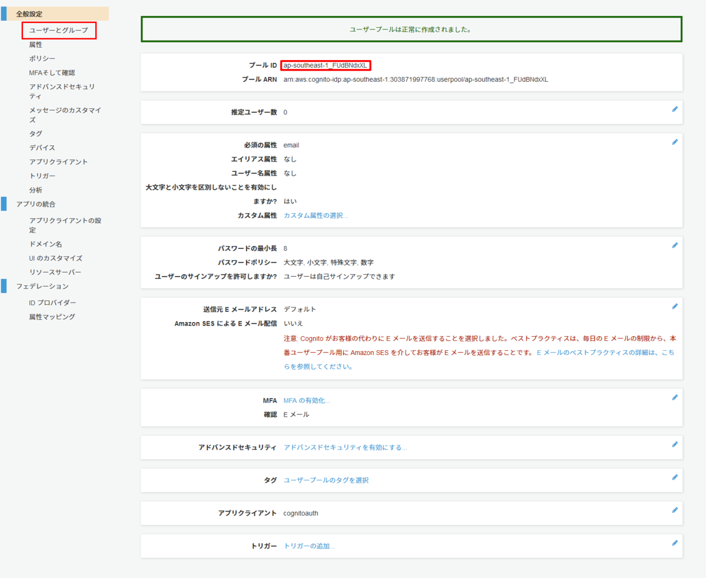The image size is (706, 578).
Task: Go to MFAそして確認 settings
Action: point(52,73)
